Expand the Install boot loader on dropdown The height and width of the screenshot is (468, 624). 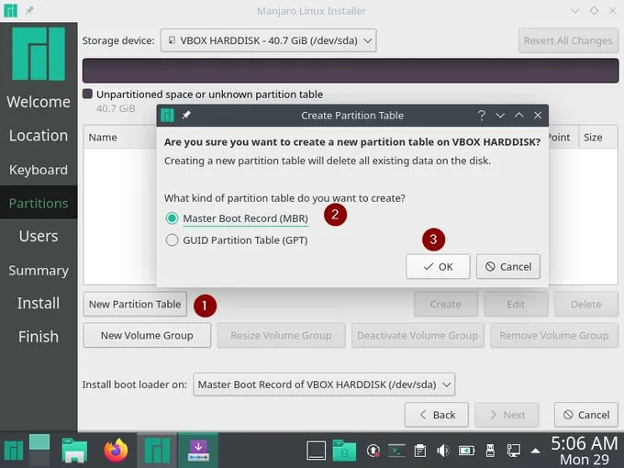point(323,384)
